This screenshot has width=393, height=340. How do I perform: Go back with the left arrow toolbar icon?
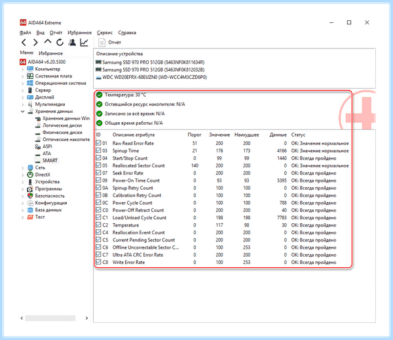click(x=24, y=43)
